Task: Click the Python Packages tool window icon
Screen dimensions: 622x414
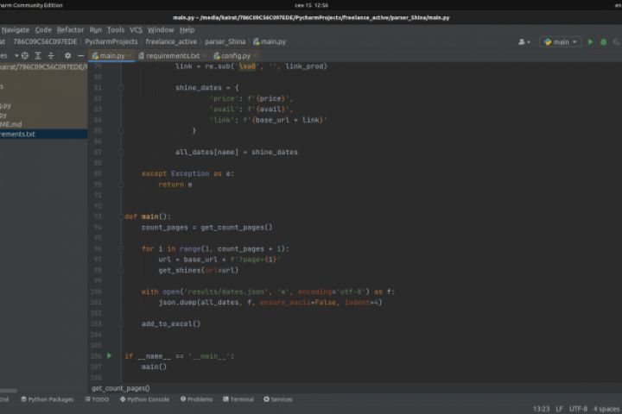Action: click(x=23, y=399)
